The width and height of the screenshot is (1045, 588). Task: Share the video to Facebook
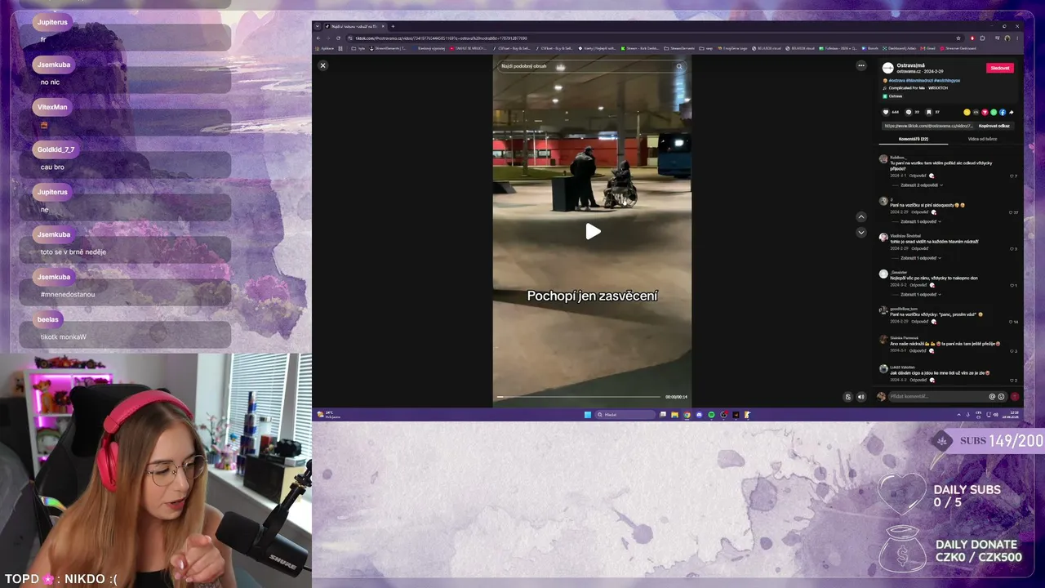[x=1003, y=112]
